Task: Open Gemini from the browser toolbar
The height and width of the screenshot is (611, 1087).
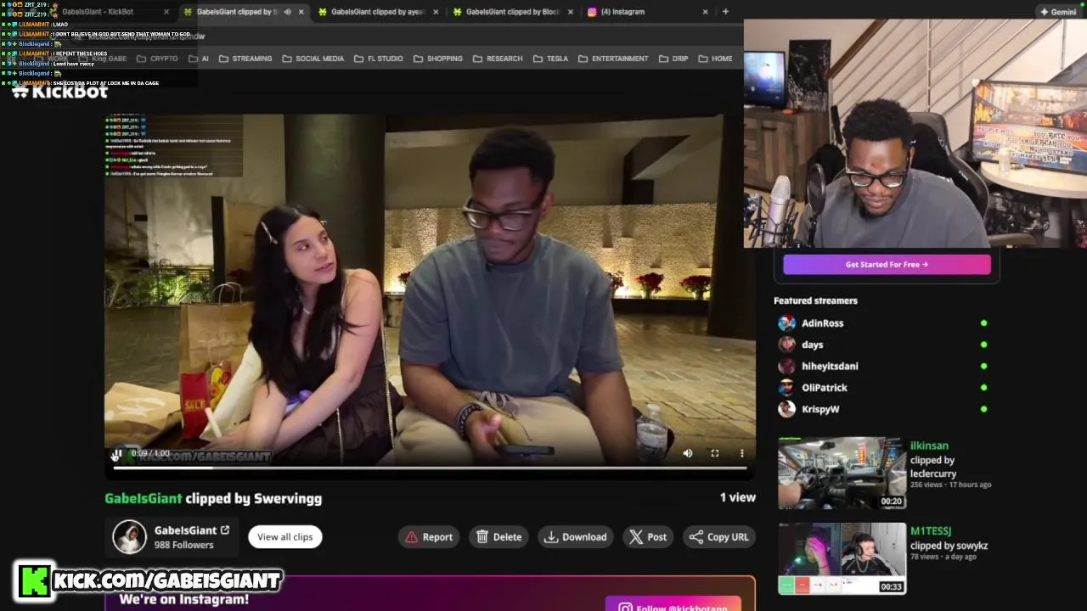Action: [1058, 12]
